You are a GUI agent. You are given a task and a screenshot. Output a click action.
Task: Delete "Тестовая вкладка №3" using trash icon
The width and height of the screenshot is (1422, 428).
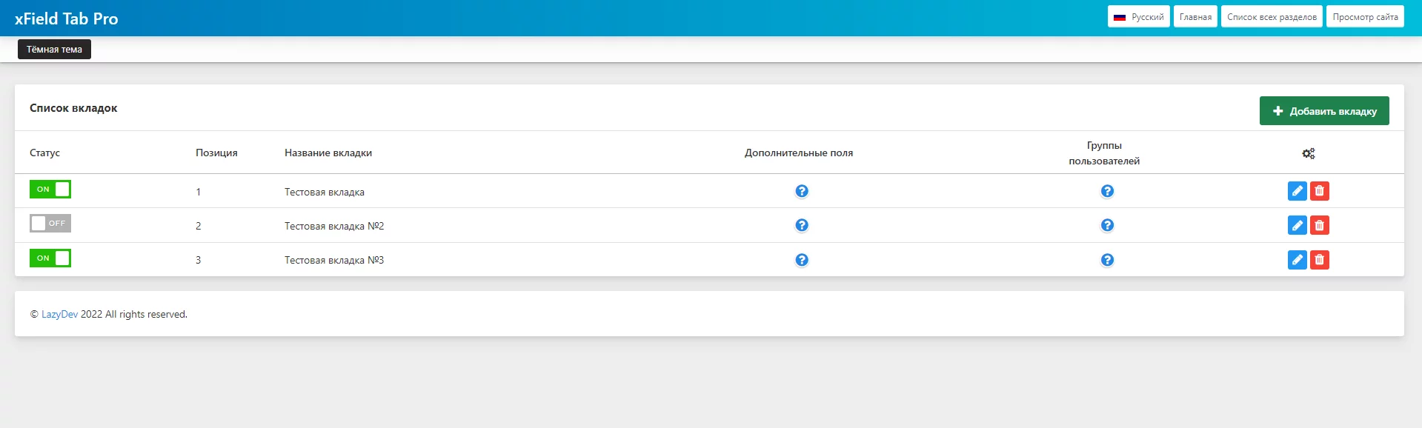(1319, 260)
